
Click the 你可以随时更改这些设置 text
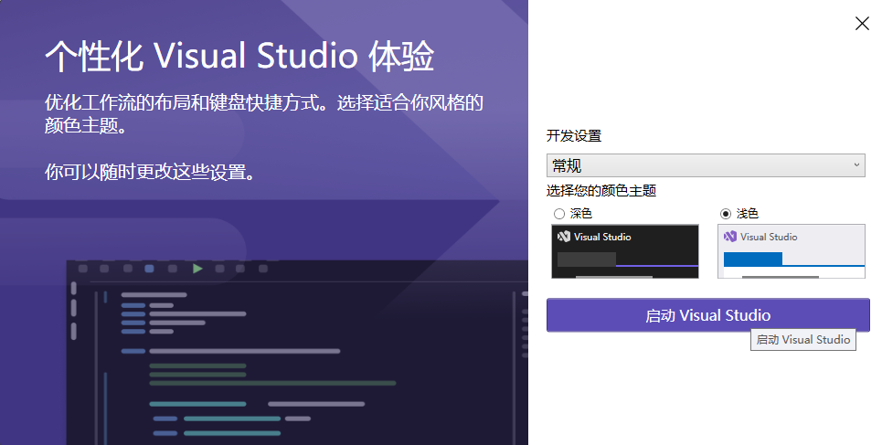[150, 172]
